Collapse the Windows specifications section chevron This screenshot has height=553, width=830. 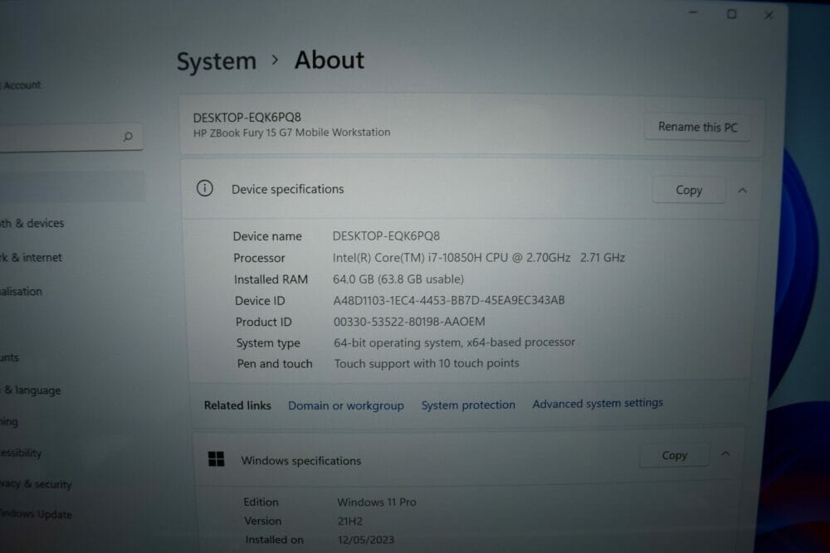[x=725, y=454]
